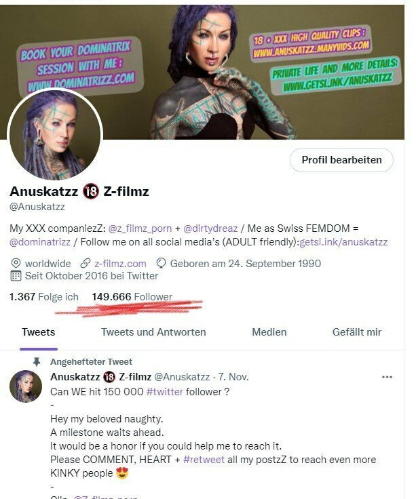
Task: Open the @z_filmz_porn mention link
Action: (x=140, y=228)
